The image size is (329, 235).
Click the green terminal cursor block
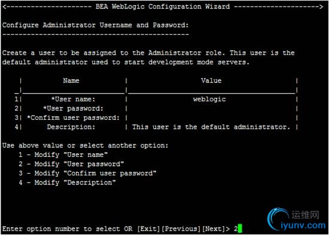coord(240,228)
